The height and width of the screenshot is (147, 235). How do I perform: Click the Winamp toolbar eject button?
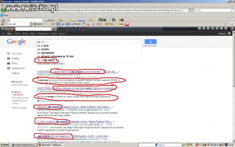pyautogui.click(x=221, y=29)
